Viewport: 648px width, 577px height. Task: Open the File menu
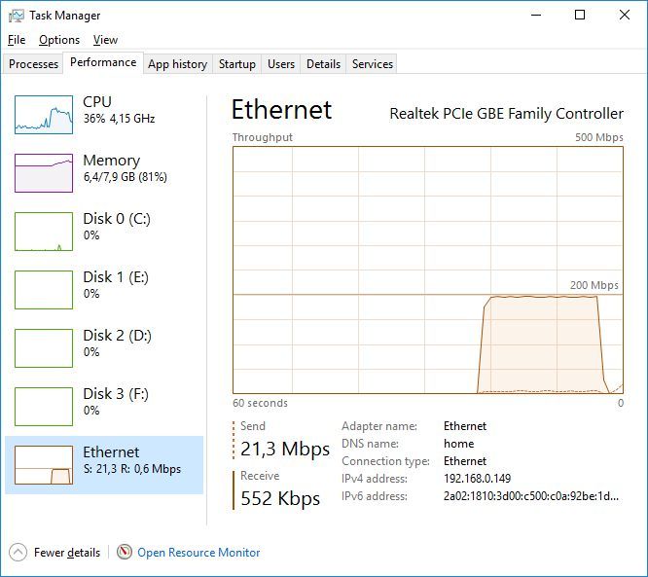pyautogui.click(x=17, y=40)
